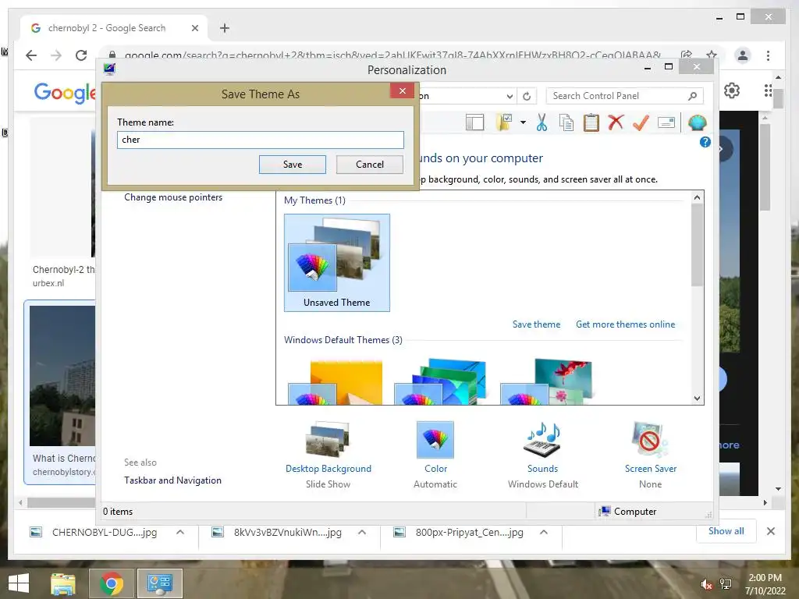Click the orange checkmark Properties icon
The width and height of the screenshot is (799, 599).
(641, 122)
